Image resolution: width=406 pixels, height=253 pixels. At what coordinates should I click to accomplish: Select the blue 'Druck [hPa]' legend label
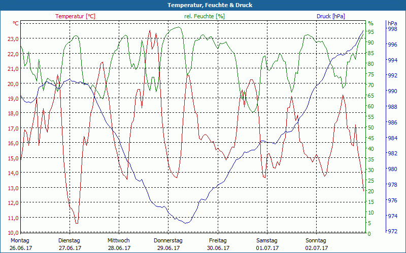(x=331, y=16)
